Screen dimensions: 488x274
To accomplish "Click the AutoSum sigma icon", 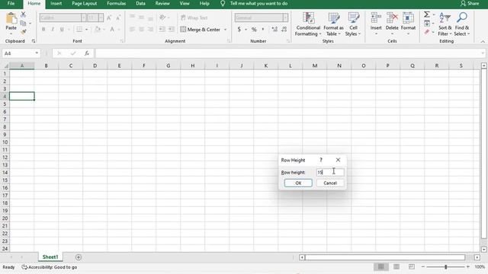I will [x=427, y=14].
